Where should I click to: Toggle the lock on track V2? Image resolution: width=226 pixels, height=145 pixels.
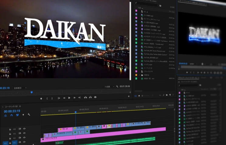10,138
